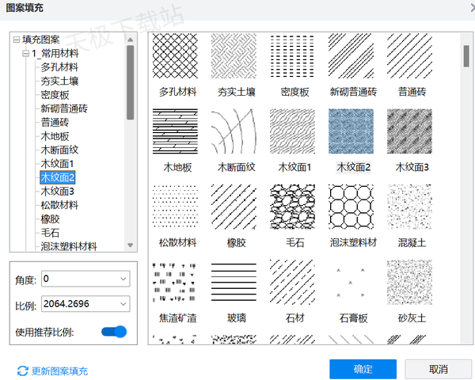Screen dimensions: 475x380
Task: Click the 取消 button
Action: click(438, 369)
